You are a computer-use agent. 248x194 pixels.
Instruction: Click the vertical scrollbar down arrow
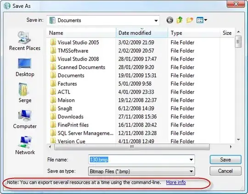click(x=238, y=139)
